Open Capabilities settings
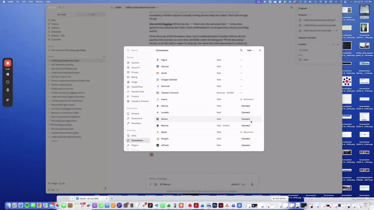The width and height of the screenshot is (374, 210). tap(137, 87)
